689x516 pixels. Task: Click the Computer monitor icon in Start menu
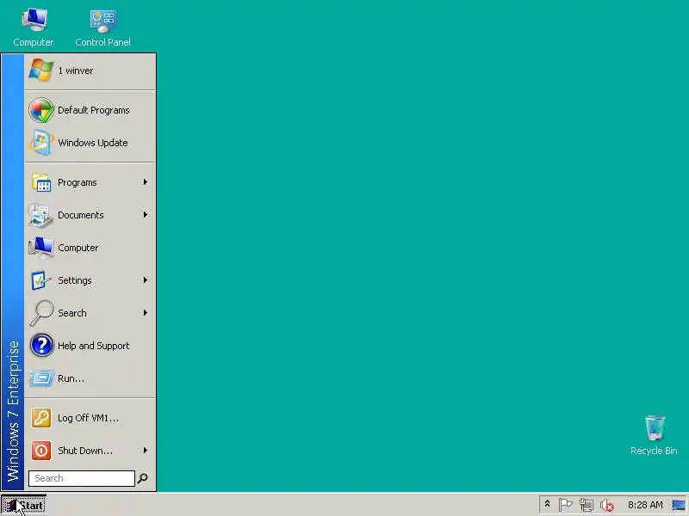click(x=40, y=248)
